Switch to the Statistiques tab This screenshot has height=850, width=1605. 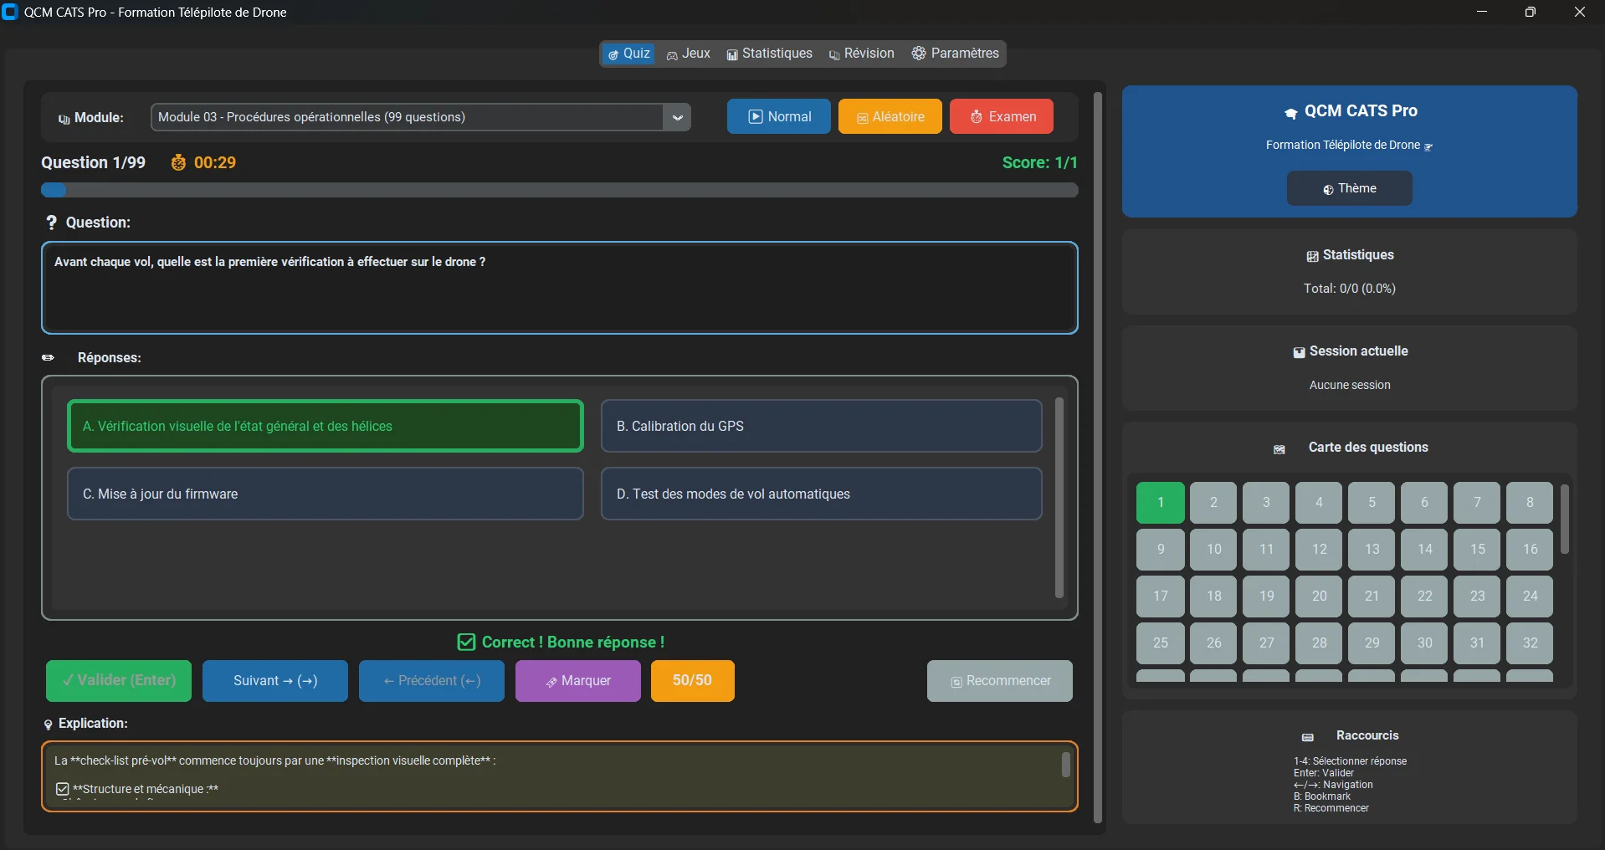[x=769, y=54]
